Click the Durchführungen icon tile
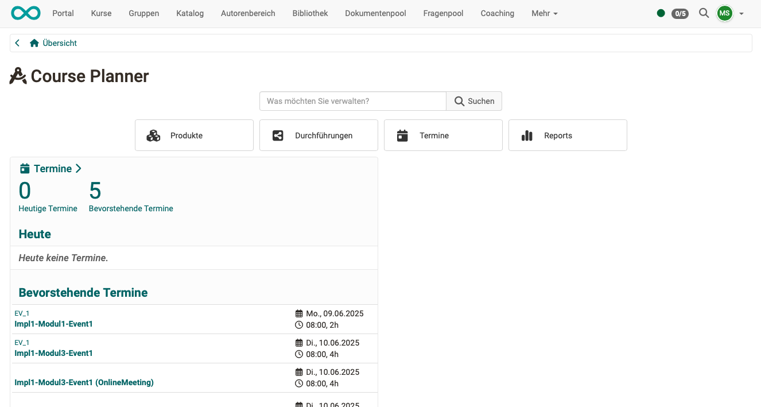This screenshot has height=407, width=761. click(278, 135)
